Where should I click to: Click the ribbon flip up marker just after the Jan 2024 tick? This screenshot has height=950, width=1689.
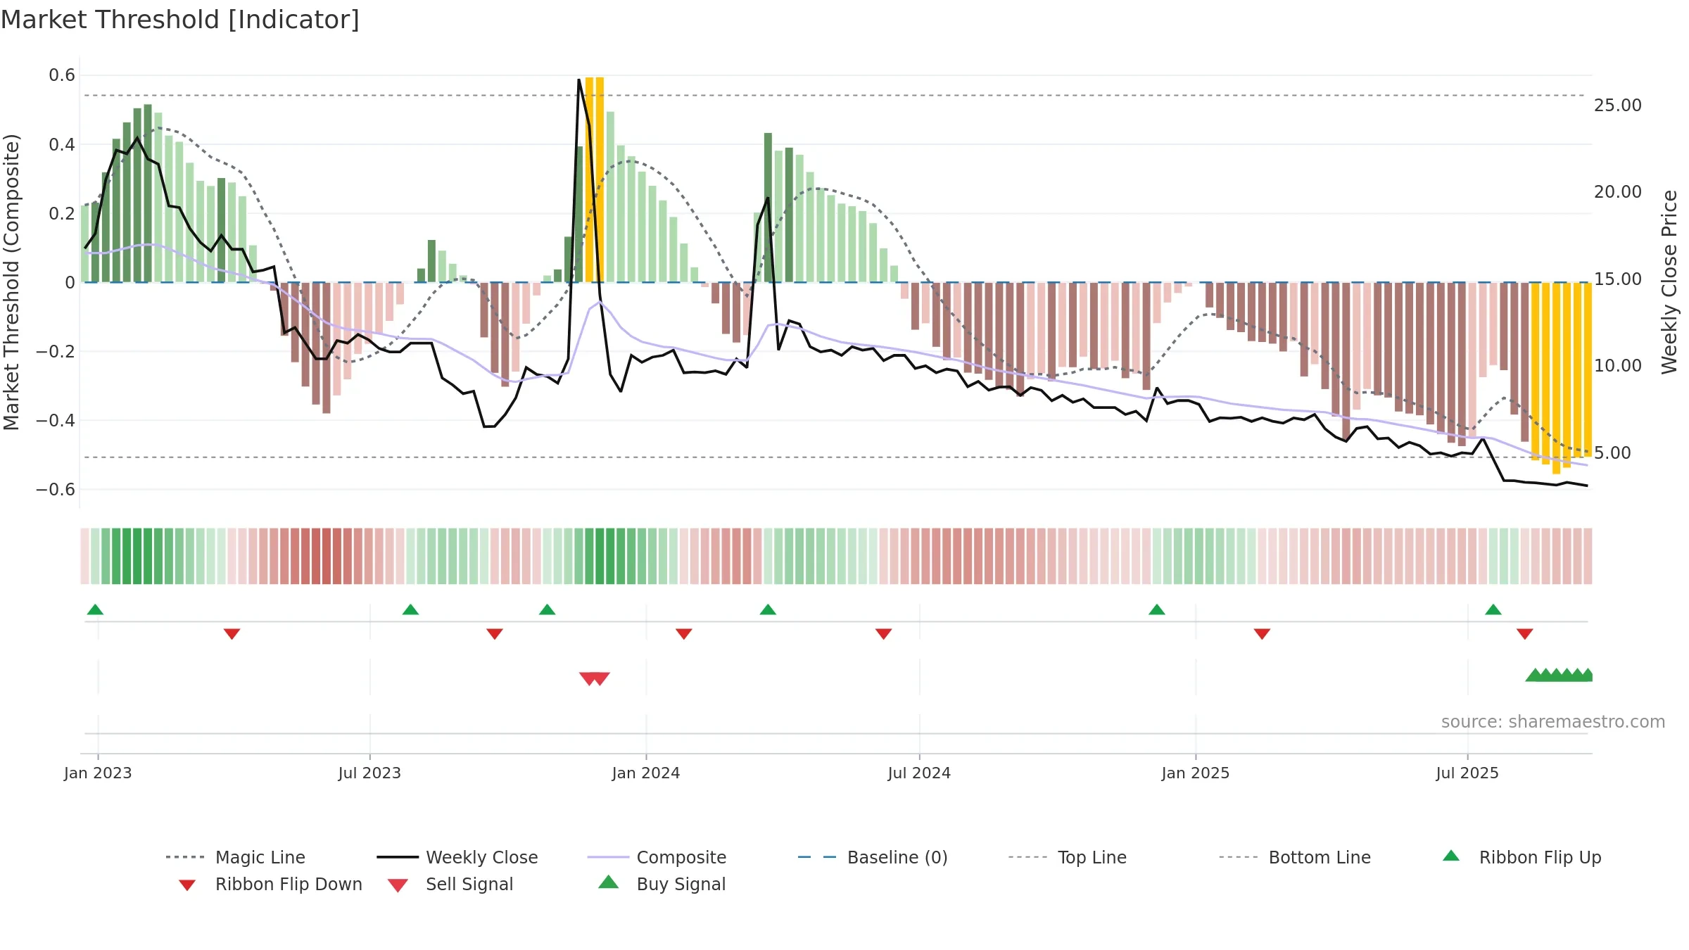[768, 609]
